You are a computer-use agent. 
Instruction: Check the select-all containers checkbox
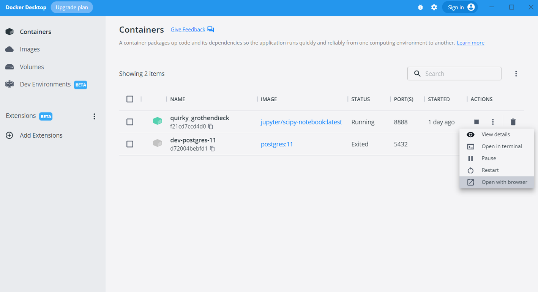click(x=130, y=99)
